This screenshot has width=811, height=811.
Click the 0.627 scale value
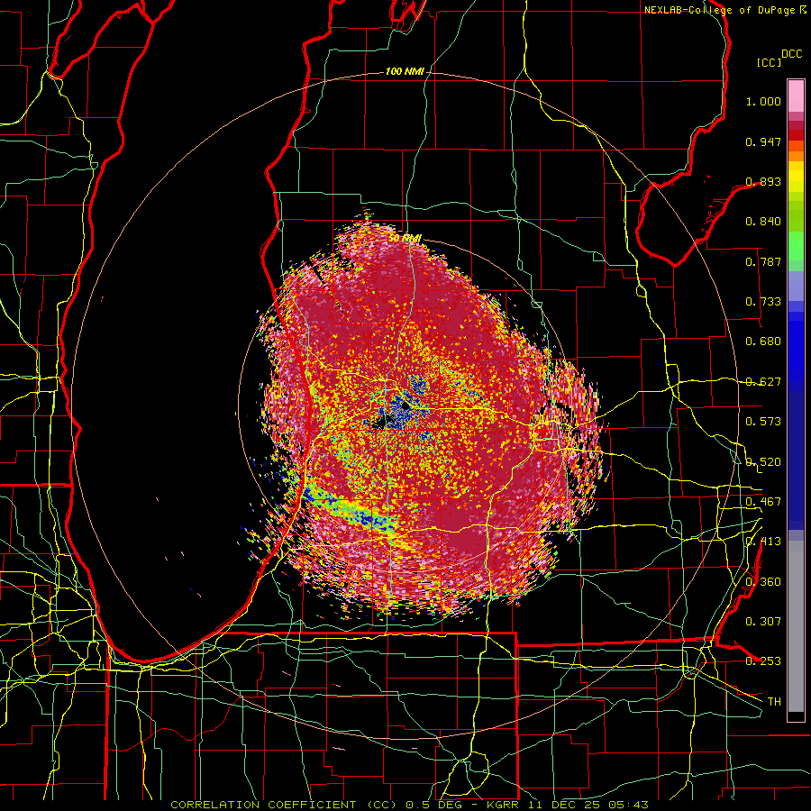[763, 382]
